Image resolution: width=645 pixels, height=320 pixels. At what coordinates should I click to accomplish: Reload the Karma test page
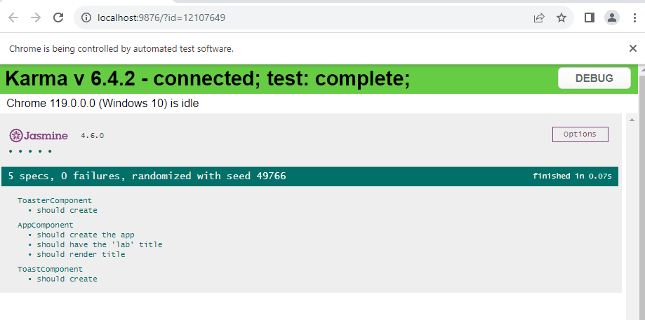[58, 18]
